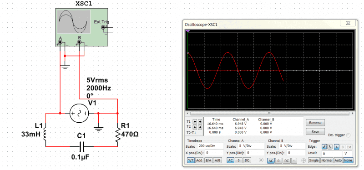This screenshot has height=170, width=364.
Task: Click the 2000Hz frequency label
Action: click(x=99, y=88)
